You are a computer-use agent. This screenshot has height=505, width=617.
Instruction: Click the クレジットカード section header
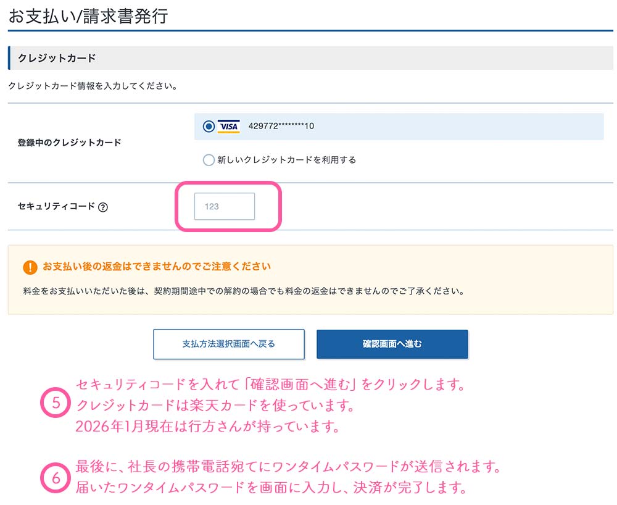point(57,58)
